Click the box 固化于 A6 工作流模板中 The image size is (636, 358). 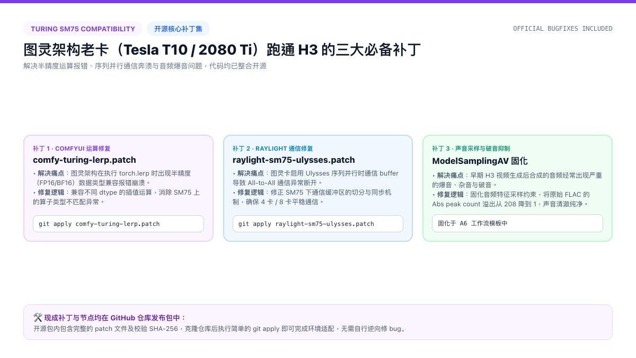pos(517,223)
